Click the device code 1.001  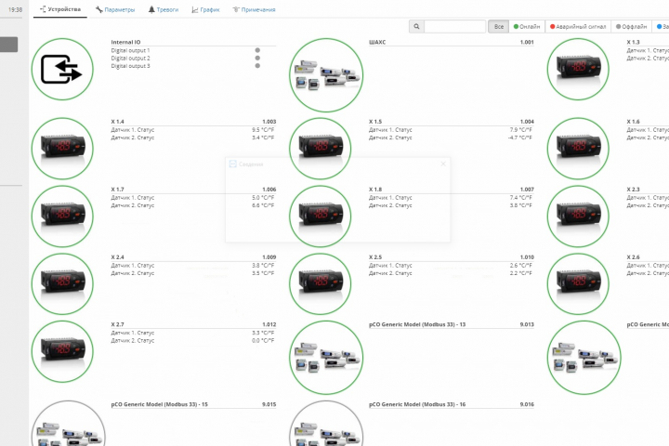[x=527, y=42]
